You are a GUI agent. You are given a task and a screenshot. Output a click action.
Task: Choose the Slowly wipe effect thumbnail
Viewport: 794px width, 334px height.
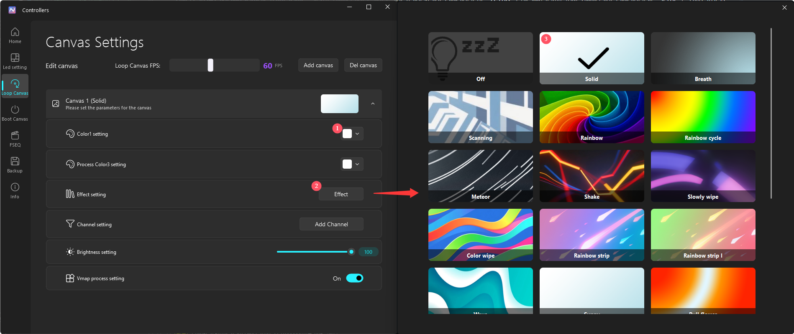tap(703, 176)
